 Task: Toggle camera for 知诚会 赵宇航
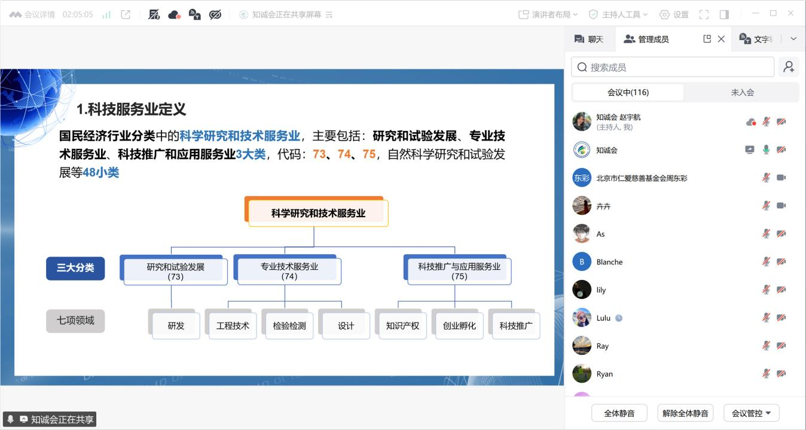point(781,121)
